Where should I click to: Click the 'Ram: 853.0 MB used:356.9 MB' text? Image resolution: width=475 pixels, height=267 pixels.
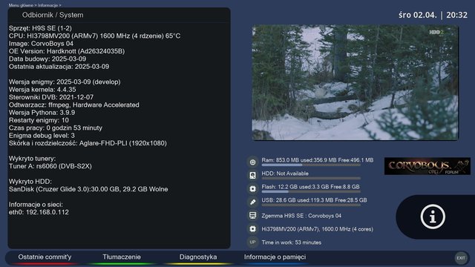(x=318, y=160)
